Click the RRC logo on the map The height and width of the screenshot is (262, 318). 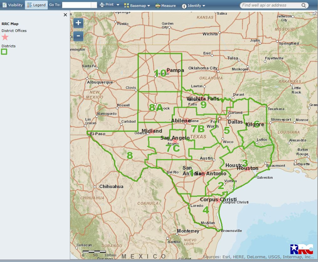point(301,249)
